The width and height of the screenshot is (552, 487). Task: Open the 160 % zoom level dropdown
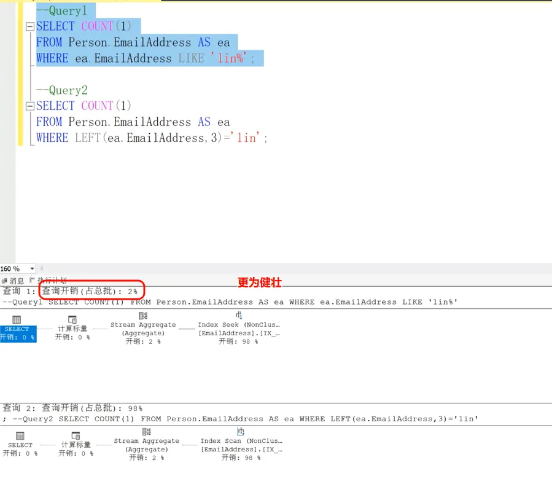32,269
